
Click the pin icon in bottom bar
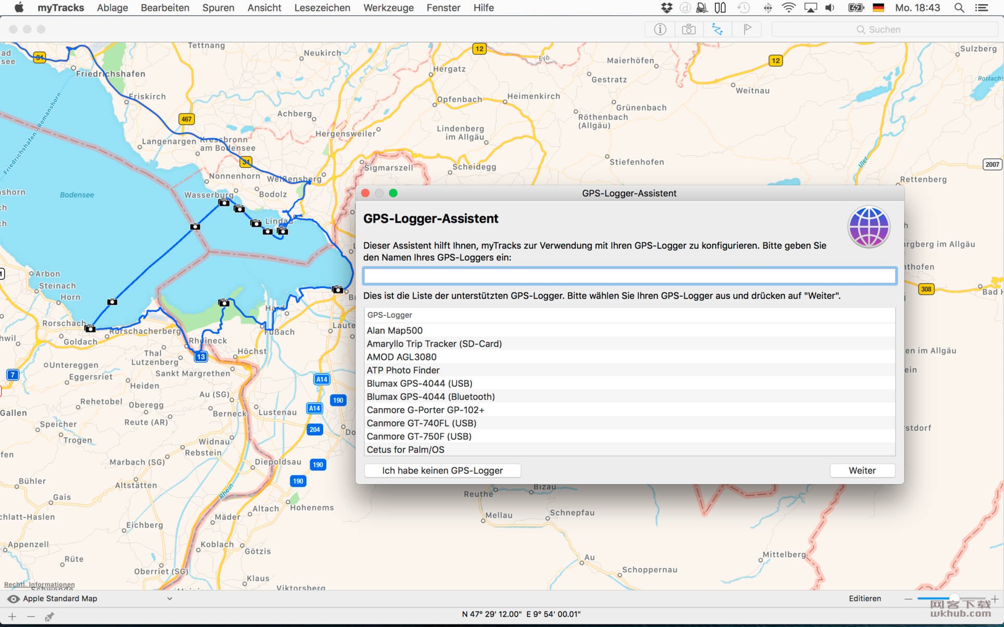pos(49,617)
